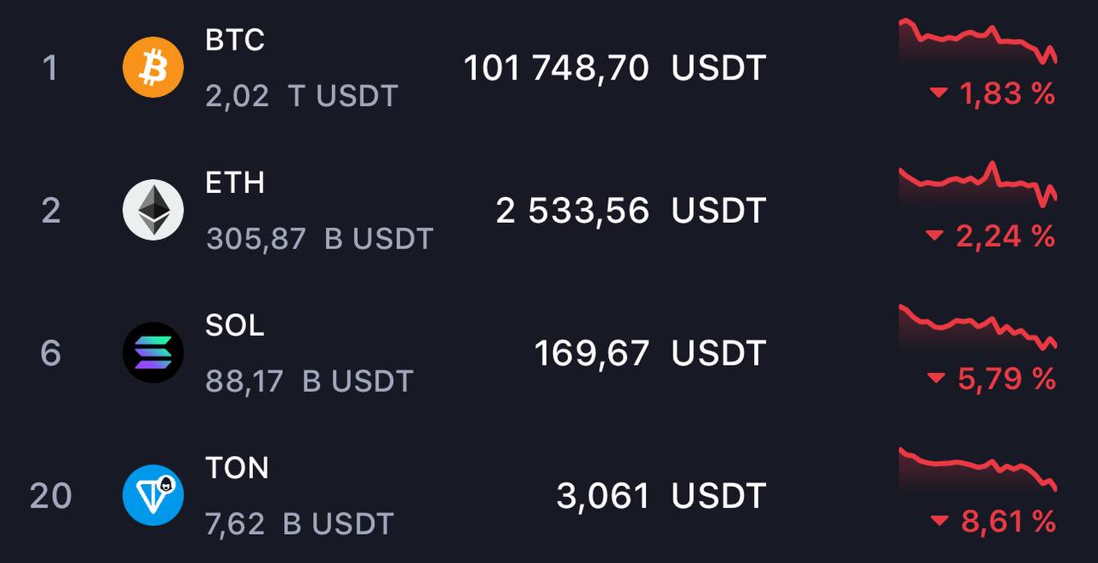Viewport: 1098px width, 563px height.
Task: Click the 101 748,70 USDT price
Action: coord(614,68)
